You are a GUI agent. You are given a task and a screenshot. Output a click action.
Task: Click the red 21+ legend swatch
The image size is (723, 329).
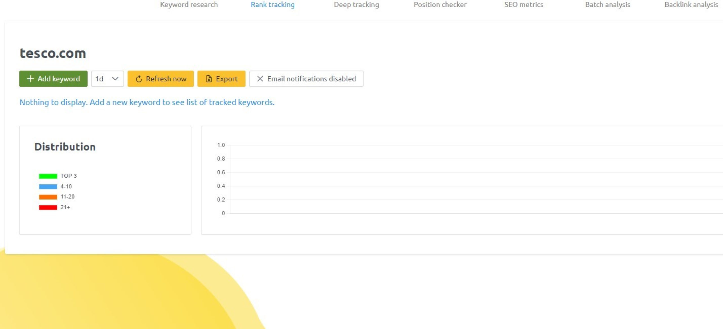point(48,207)
